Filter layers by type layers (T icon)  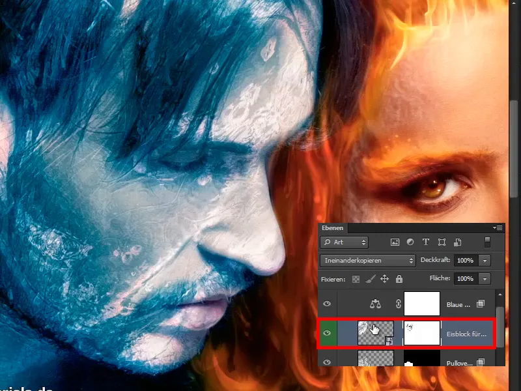(x=426, y=242)
